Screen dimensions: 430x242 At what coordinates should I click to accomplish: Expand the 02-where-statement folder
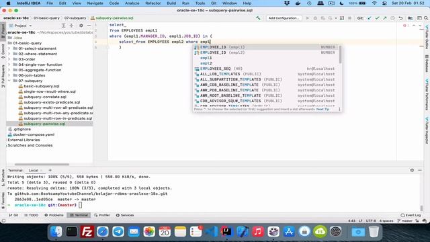pos(9,54)
